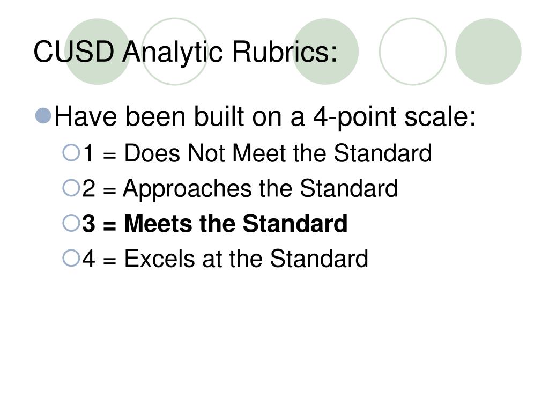Screen dimensions: 549x412
Task: Select the line '1 = Does Not Meet the Standard'
Action: pos(257,153)
